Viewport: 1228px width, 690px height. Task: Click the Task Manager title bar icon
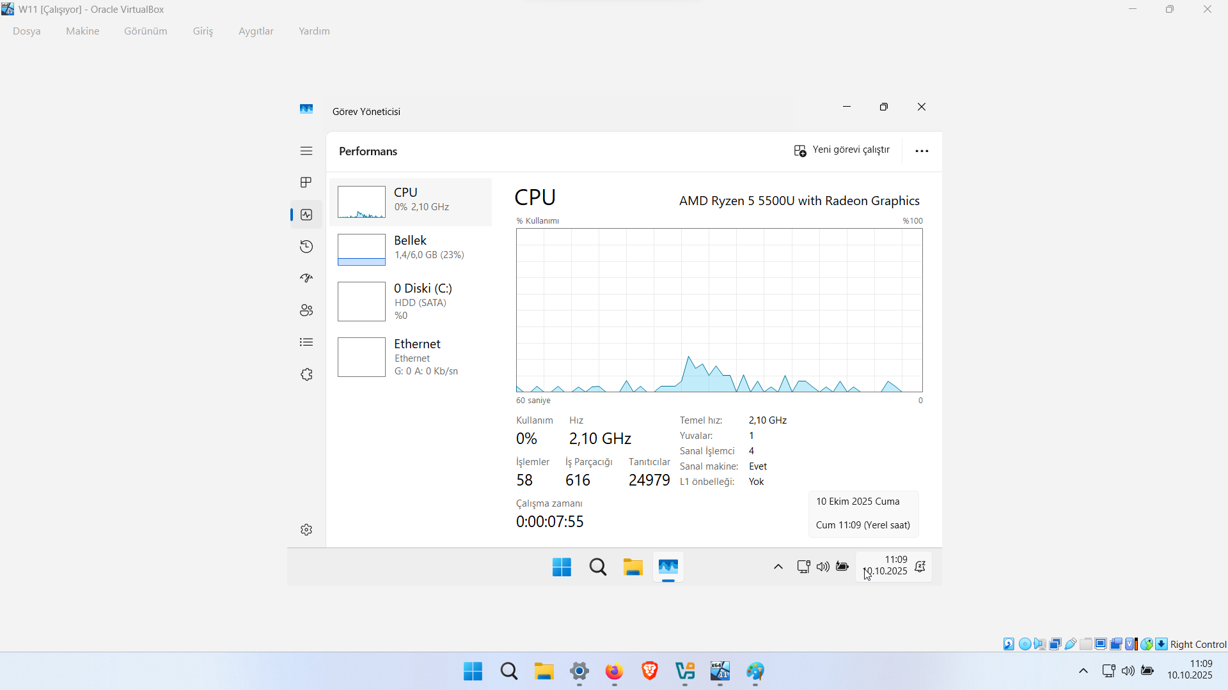coord(306,109)
